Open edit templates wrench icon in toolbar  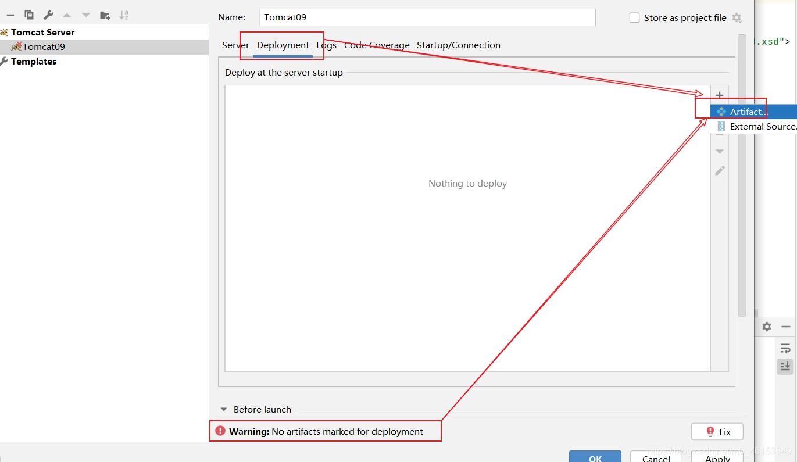(48, 15)
